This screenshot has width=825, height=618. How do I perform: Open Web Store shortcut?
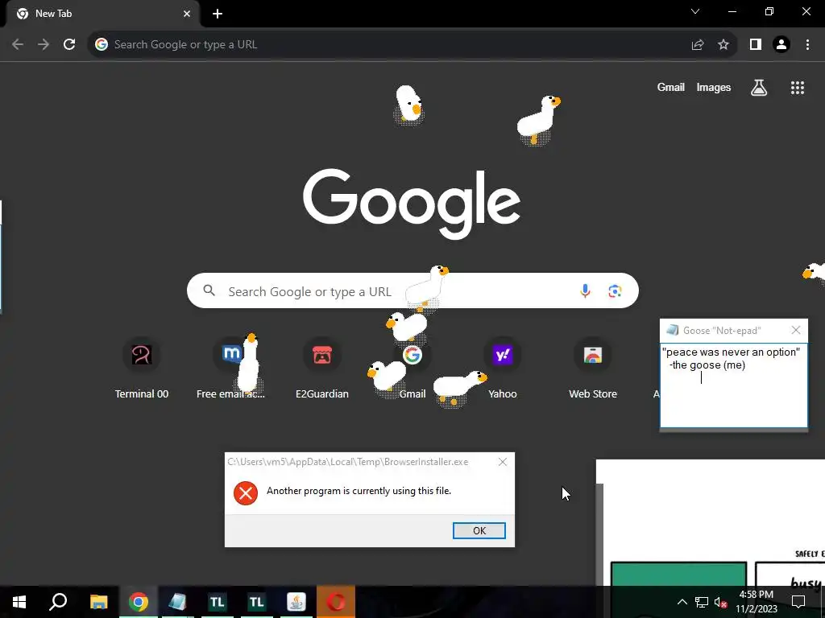coord(592,369)
